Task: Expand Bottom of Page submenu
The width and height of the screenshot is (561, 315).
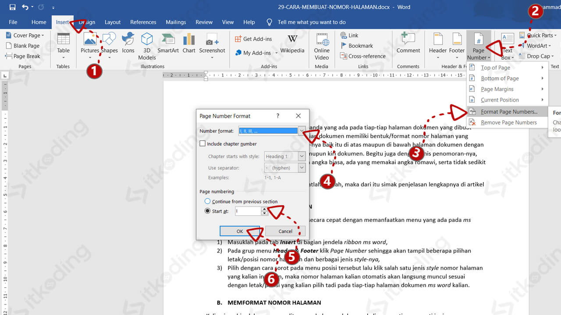Action: [507, 78]
